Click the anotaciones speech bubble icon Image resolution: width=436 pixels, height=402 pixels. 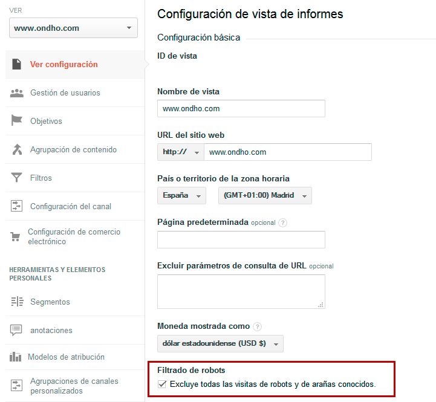[x=16, y=330]
